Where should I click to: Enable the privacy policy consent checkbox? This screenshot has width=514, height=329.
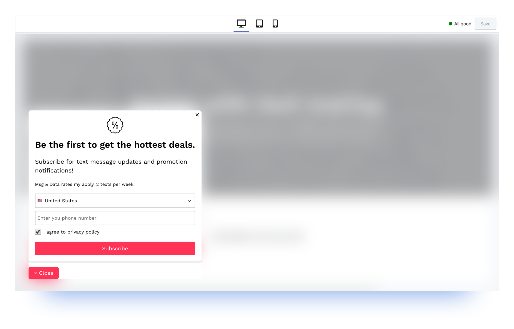click(38, 232)
